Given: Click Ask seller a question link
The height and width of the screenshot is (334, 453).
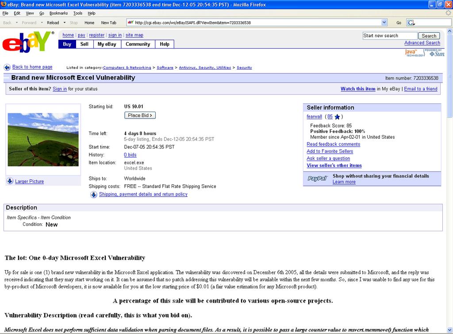Looking at the screenshot, I should tap(328, 159).
